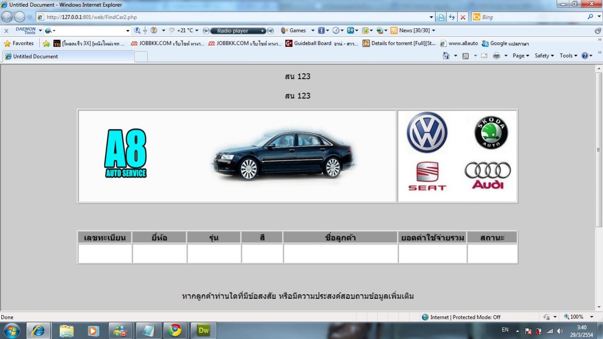Open the News [30/30] dropdown
603x339 pixels.
(433, 30)
